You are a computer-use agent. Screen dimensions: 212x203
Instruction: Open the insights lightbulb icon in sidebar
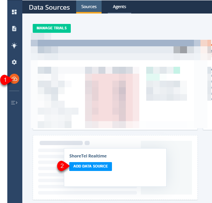pos(14,46)
